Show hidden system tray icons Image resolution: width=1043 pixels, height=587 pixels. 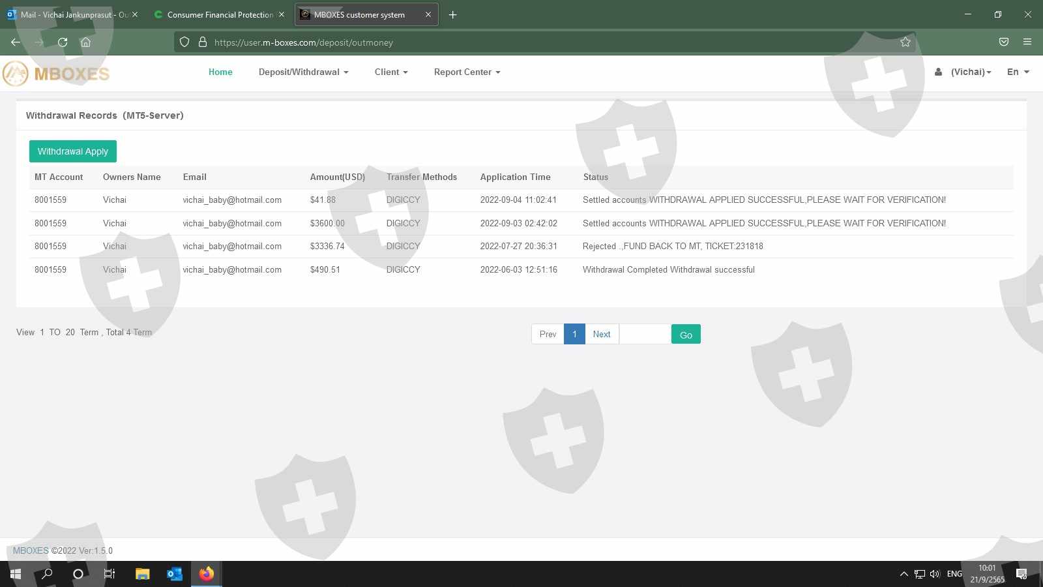pyautogui.click(x=903, y=574)
